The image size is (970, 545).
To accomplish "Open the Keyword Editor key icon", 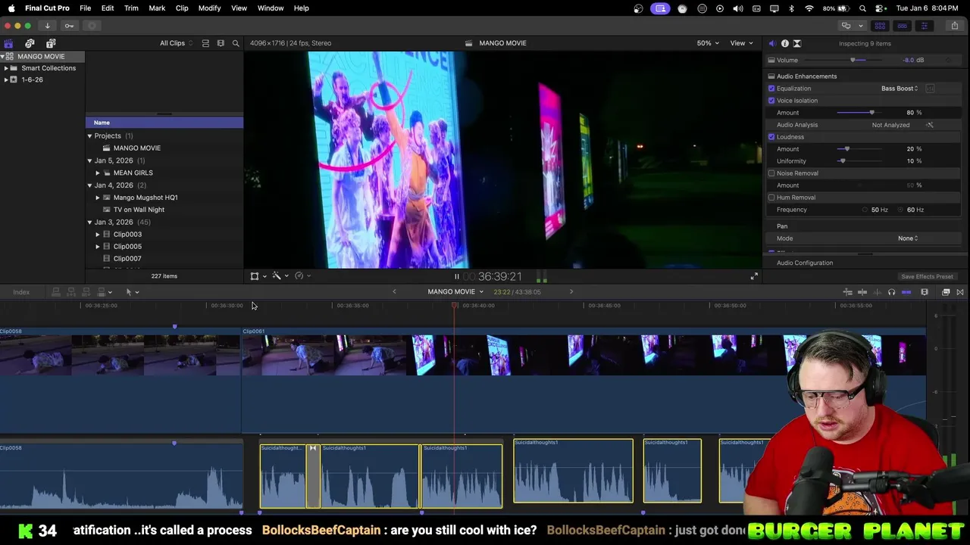I will 69,26.
